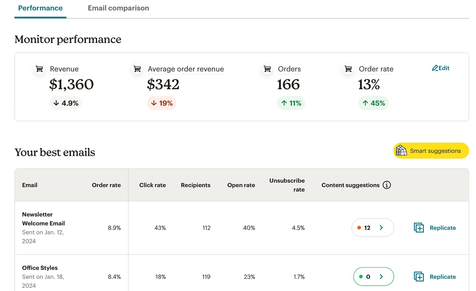Click the Open rate column header

pos(241,185)
